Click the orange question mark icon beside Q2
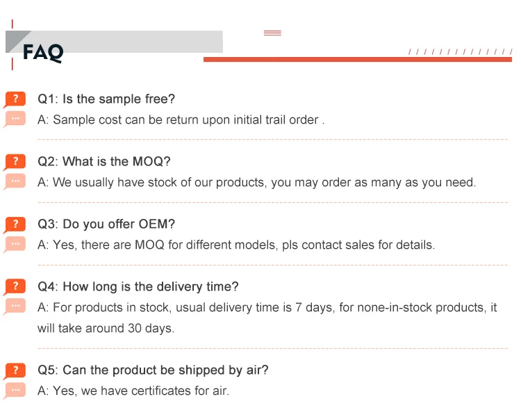This screenshot has width=521, height=417. [x=15, y=161]
